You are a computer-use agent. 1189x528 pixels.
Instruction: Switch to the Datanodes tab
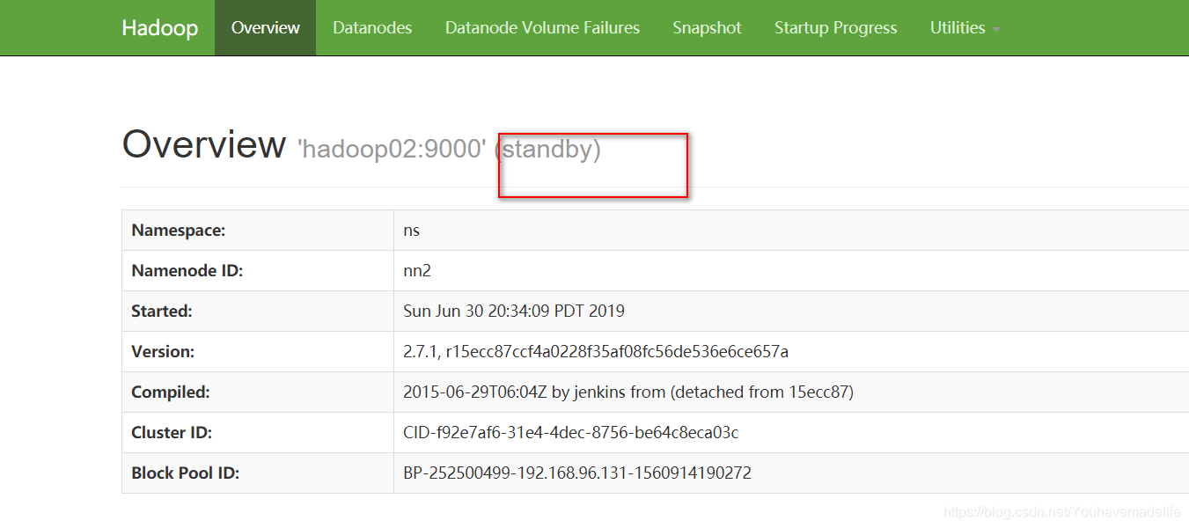pos(372,28)
